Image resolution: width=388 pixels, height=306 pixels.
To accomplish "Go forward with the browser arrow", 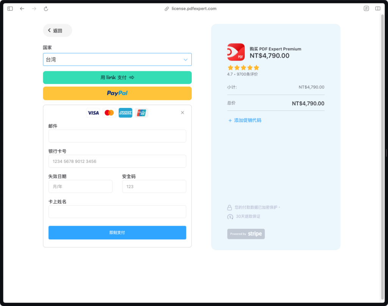I will click(x=34, y=9).
